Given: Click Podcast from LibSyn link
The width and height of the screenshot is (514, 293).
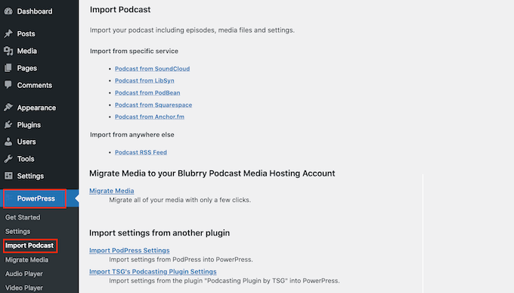Looking at the screenshot, I should (144, 80).
